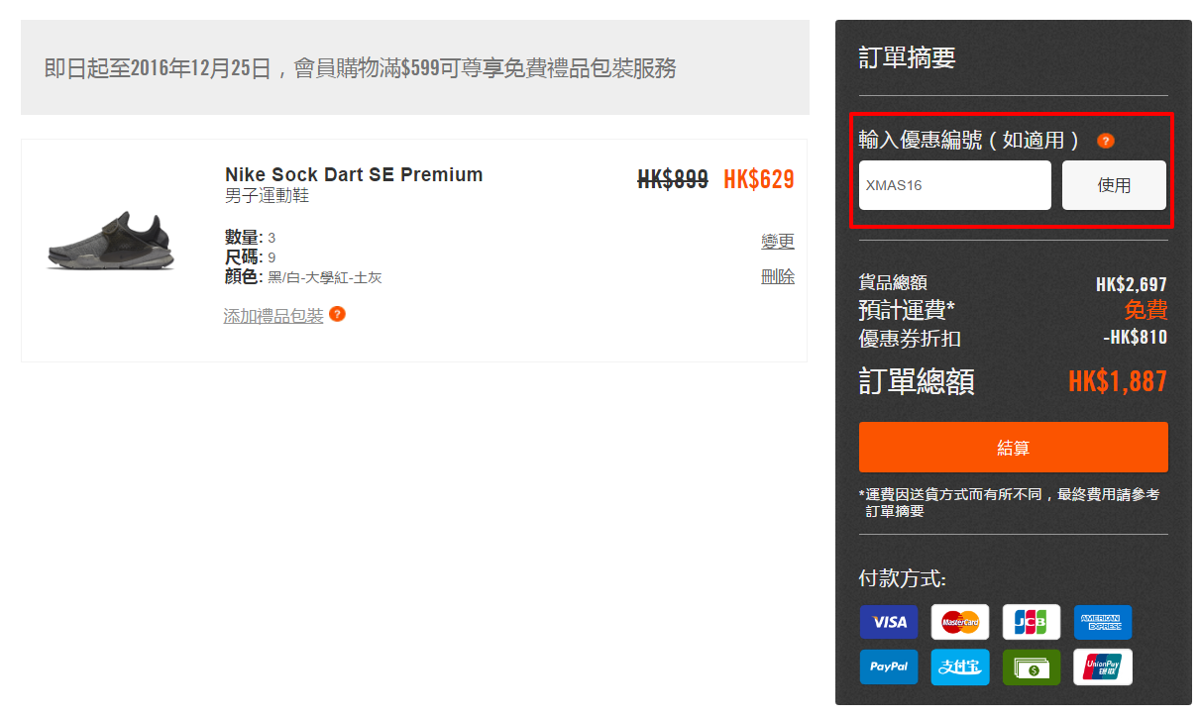Select the UnionPay payment icon
The height and width of the screenshot is (717, 1201).
point(1102,666)
